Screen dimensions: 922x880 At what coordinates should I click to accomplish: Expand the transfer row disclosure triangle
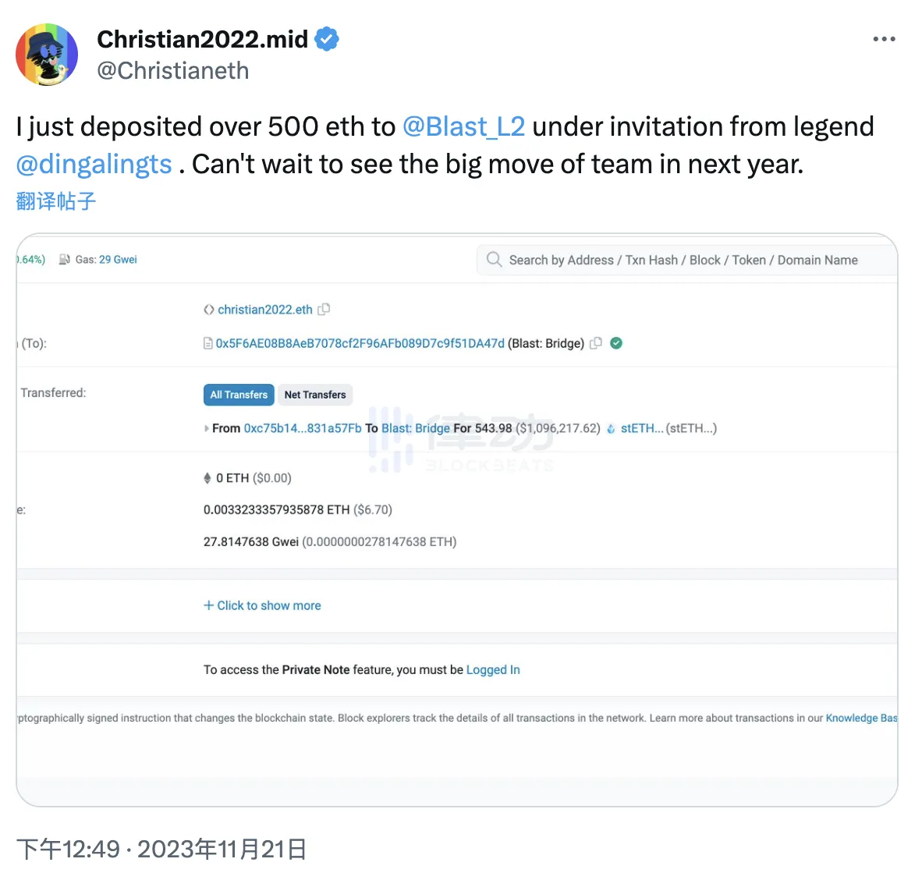pos(205,428)
